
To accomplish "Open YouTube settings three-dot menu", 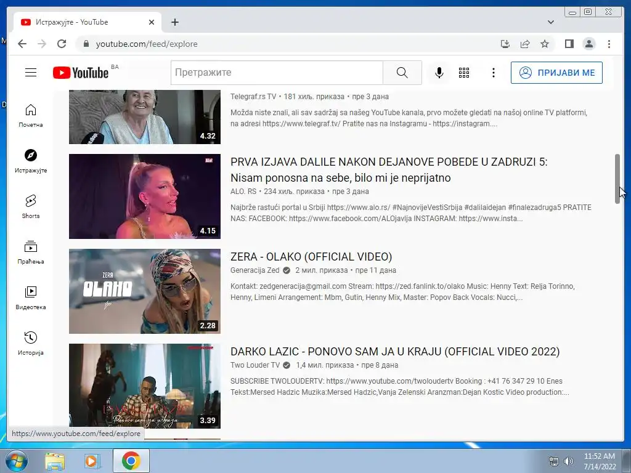I will 494,73.
